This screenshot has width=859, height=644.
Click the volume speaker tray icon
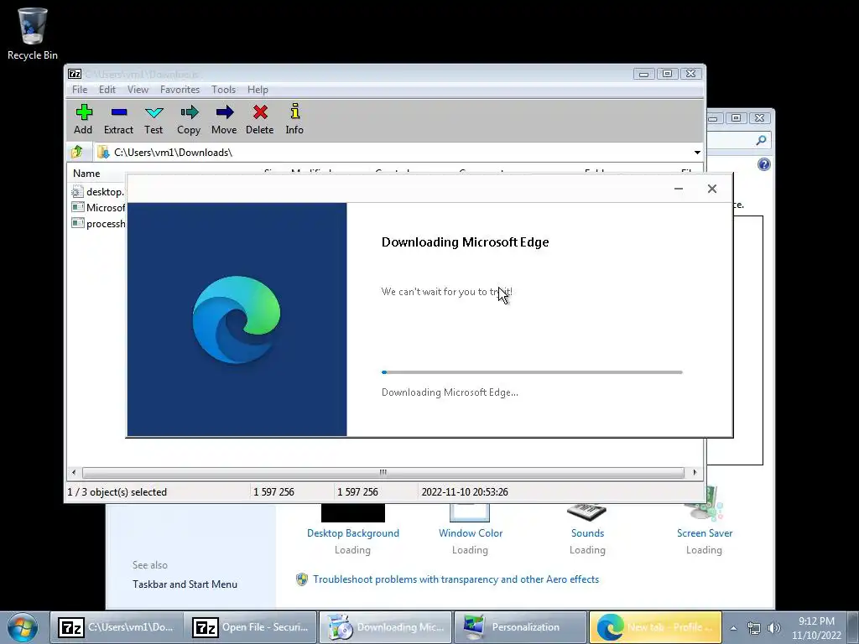[x=773, y=628]
